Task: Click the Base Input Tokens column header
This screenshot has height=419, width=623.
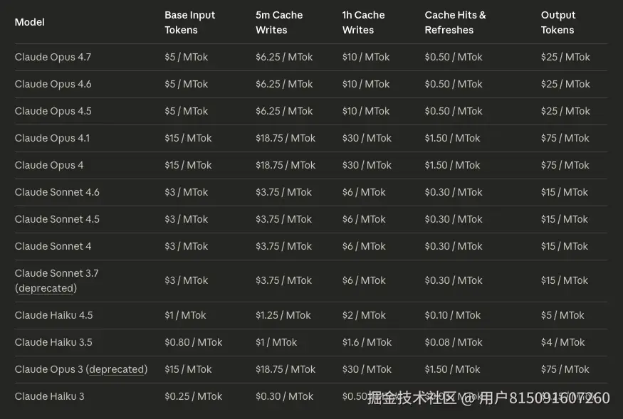Action: 189,22
